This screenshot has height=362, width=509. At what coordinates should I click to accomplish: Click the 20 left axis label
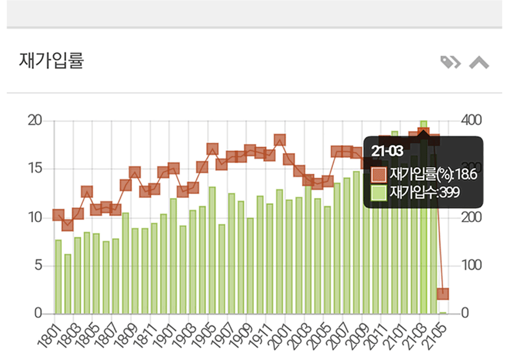pyautogui.click(x=35, y=121)
